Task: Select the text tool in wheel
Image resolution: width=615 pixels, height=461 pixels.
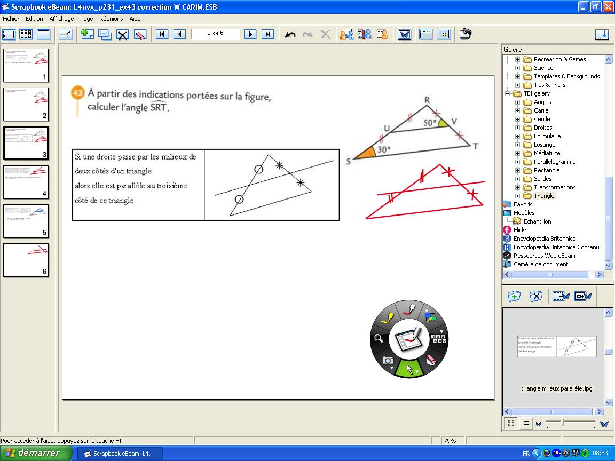Action: coord(438,338)
